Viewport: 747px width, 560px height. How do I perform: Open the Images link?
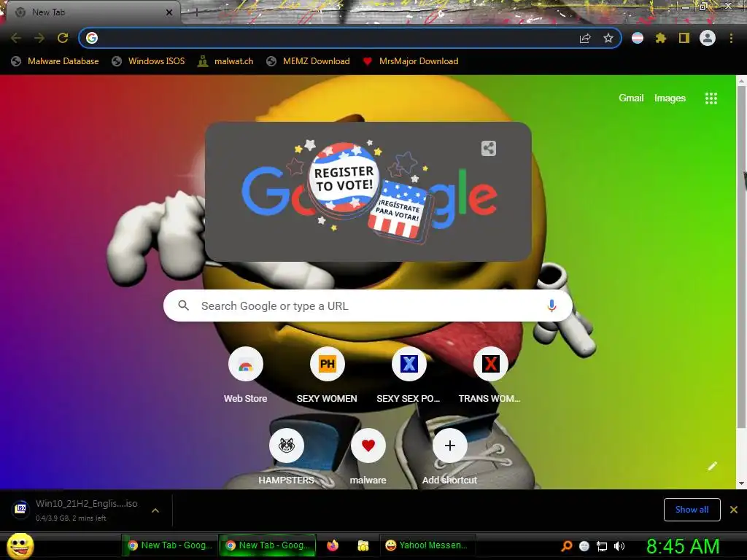[670, 98]
